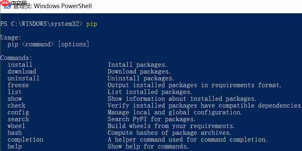Viewport: 302px width, 151px height.
Task: Click the 'download' command name
Action: pos(22,72)
